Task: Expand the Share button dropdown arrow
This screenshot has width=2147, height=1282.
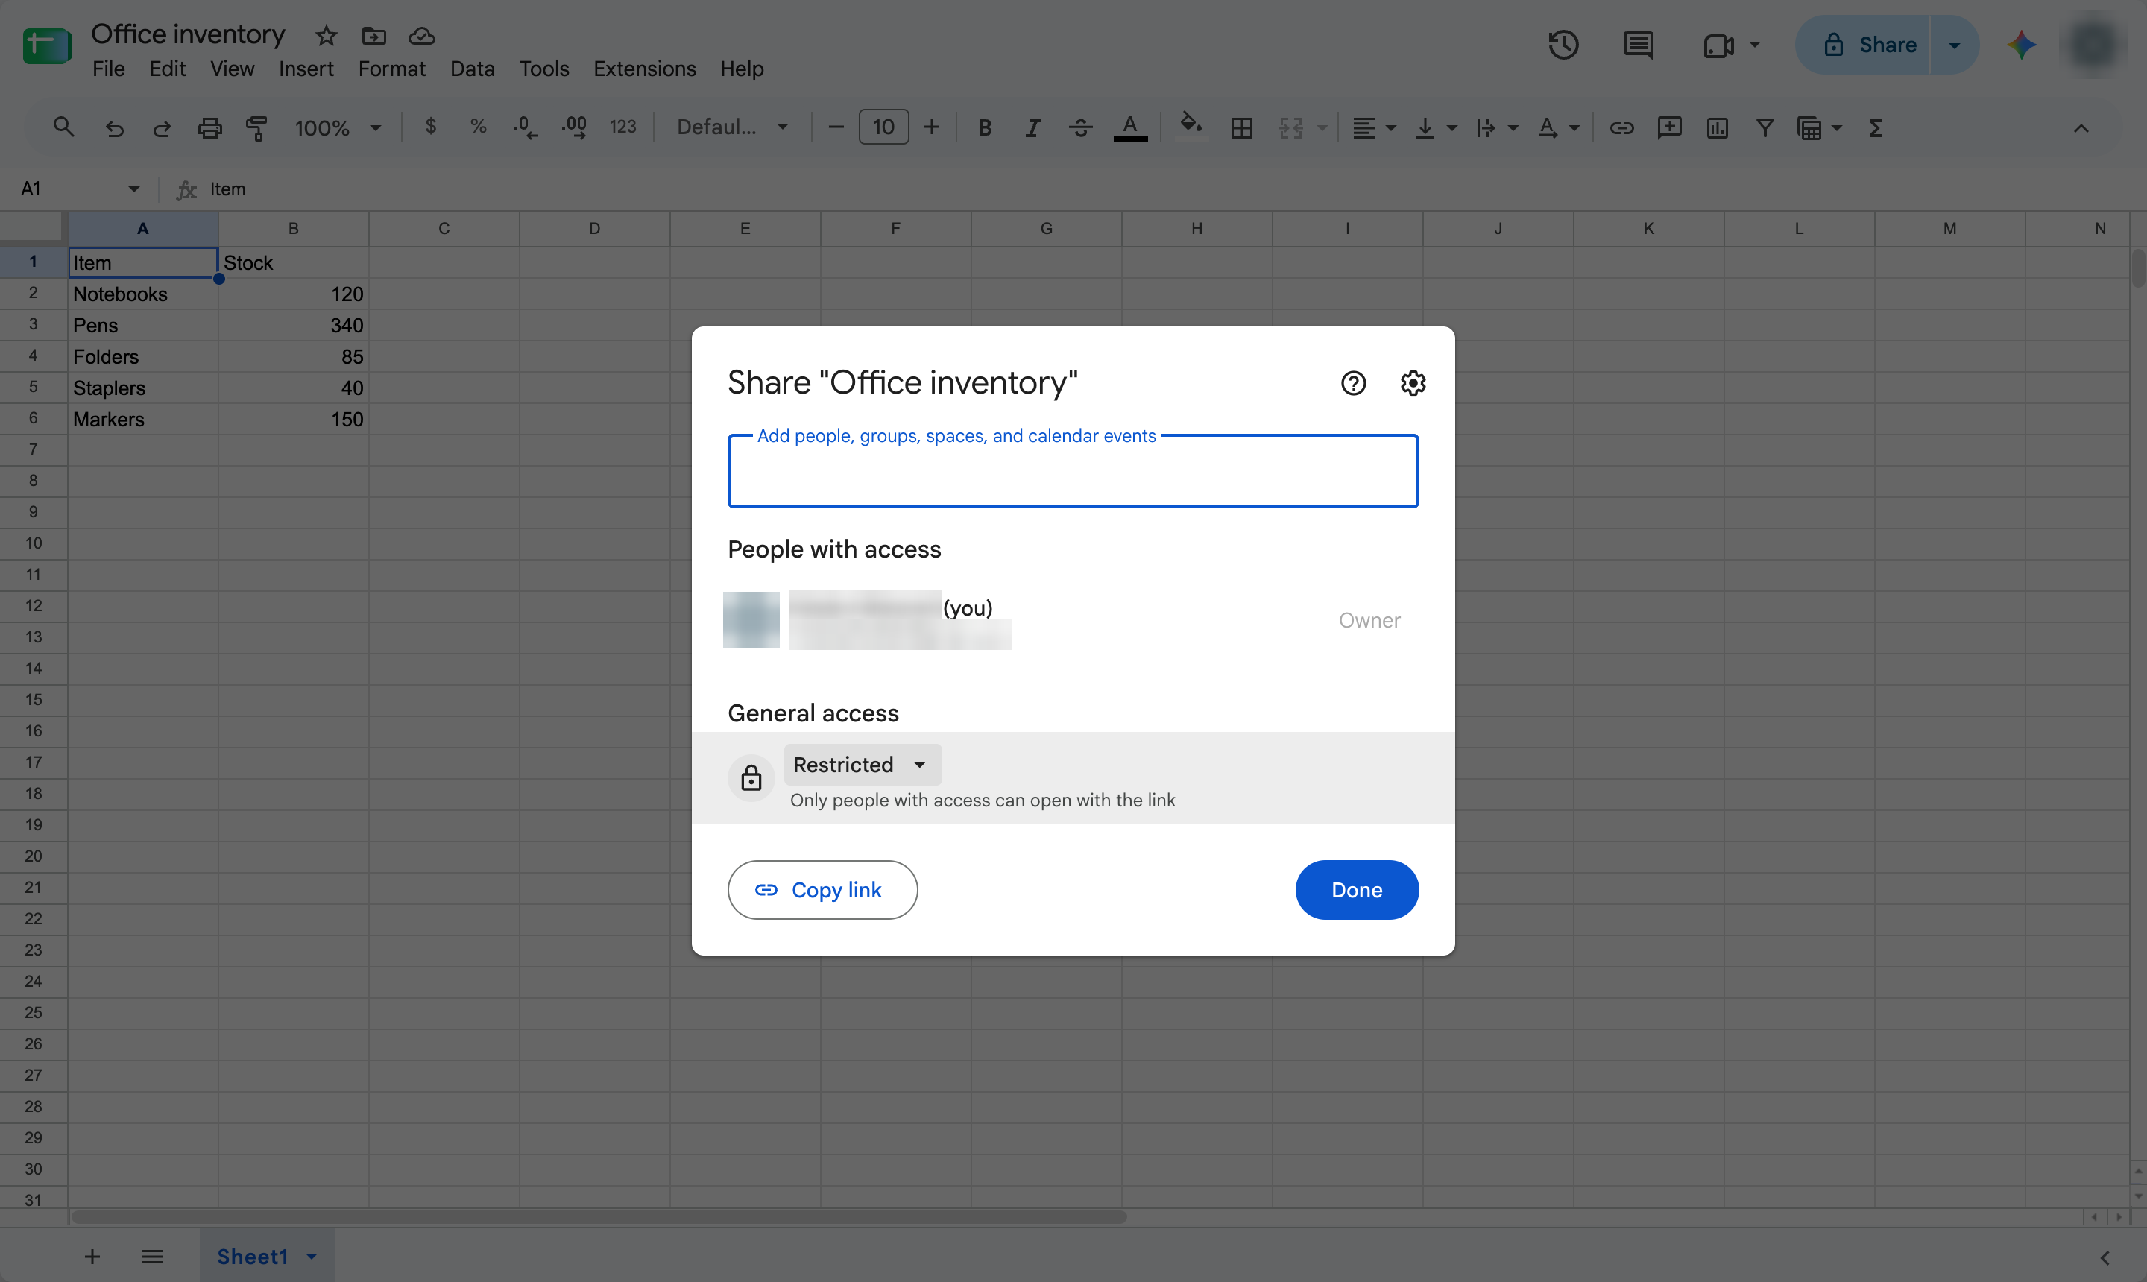Action: click(x=1955, y=45)
